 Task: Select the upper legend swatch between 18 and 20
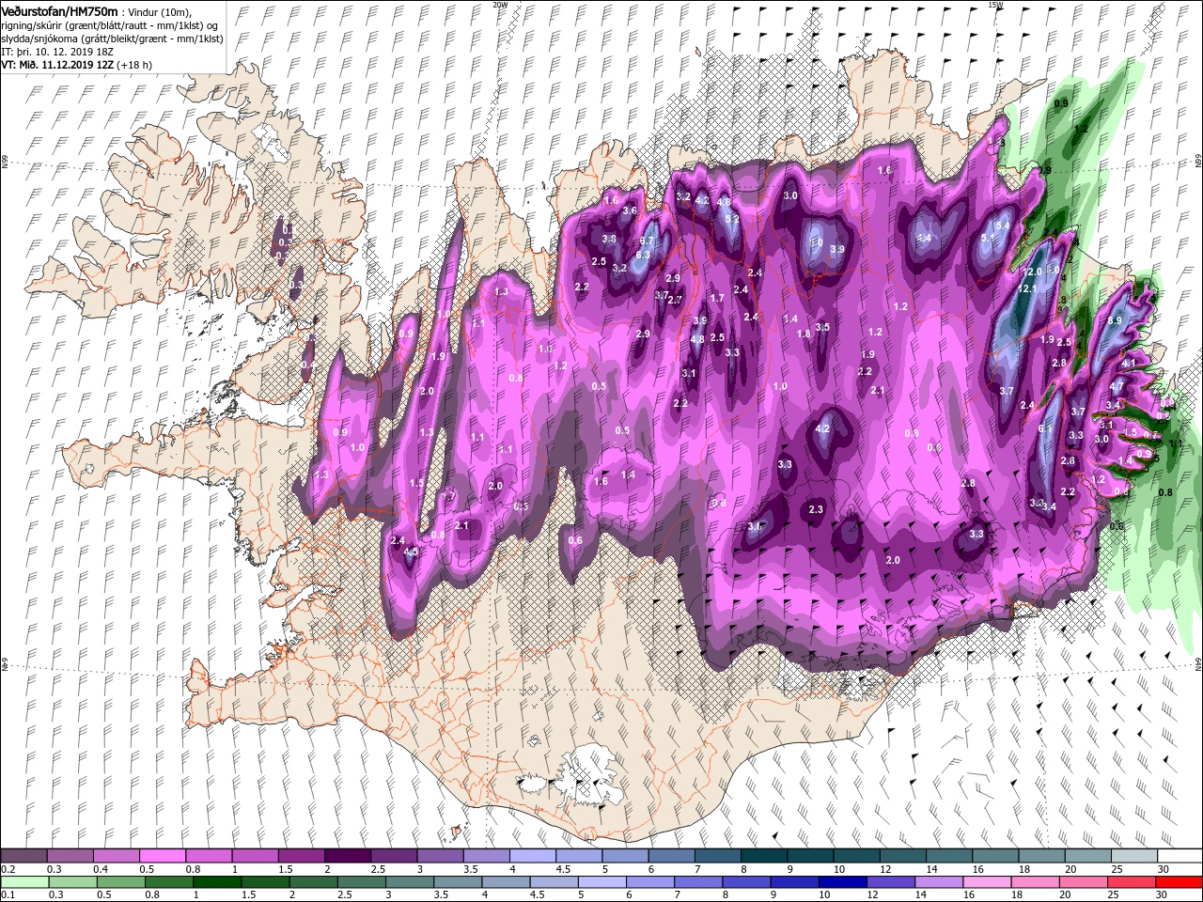tap(1040, 856)
